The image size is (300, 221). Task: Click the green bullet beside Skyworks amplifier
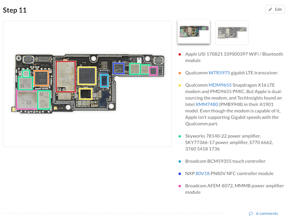[x=180, y=136]
